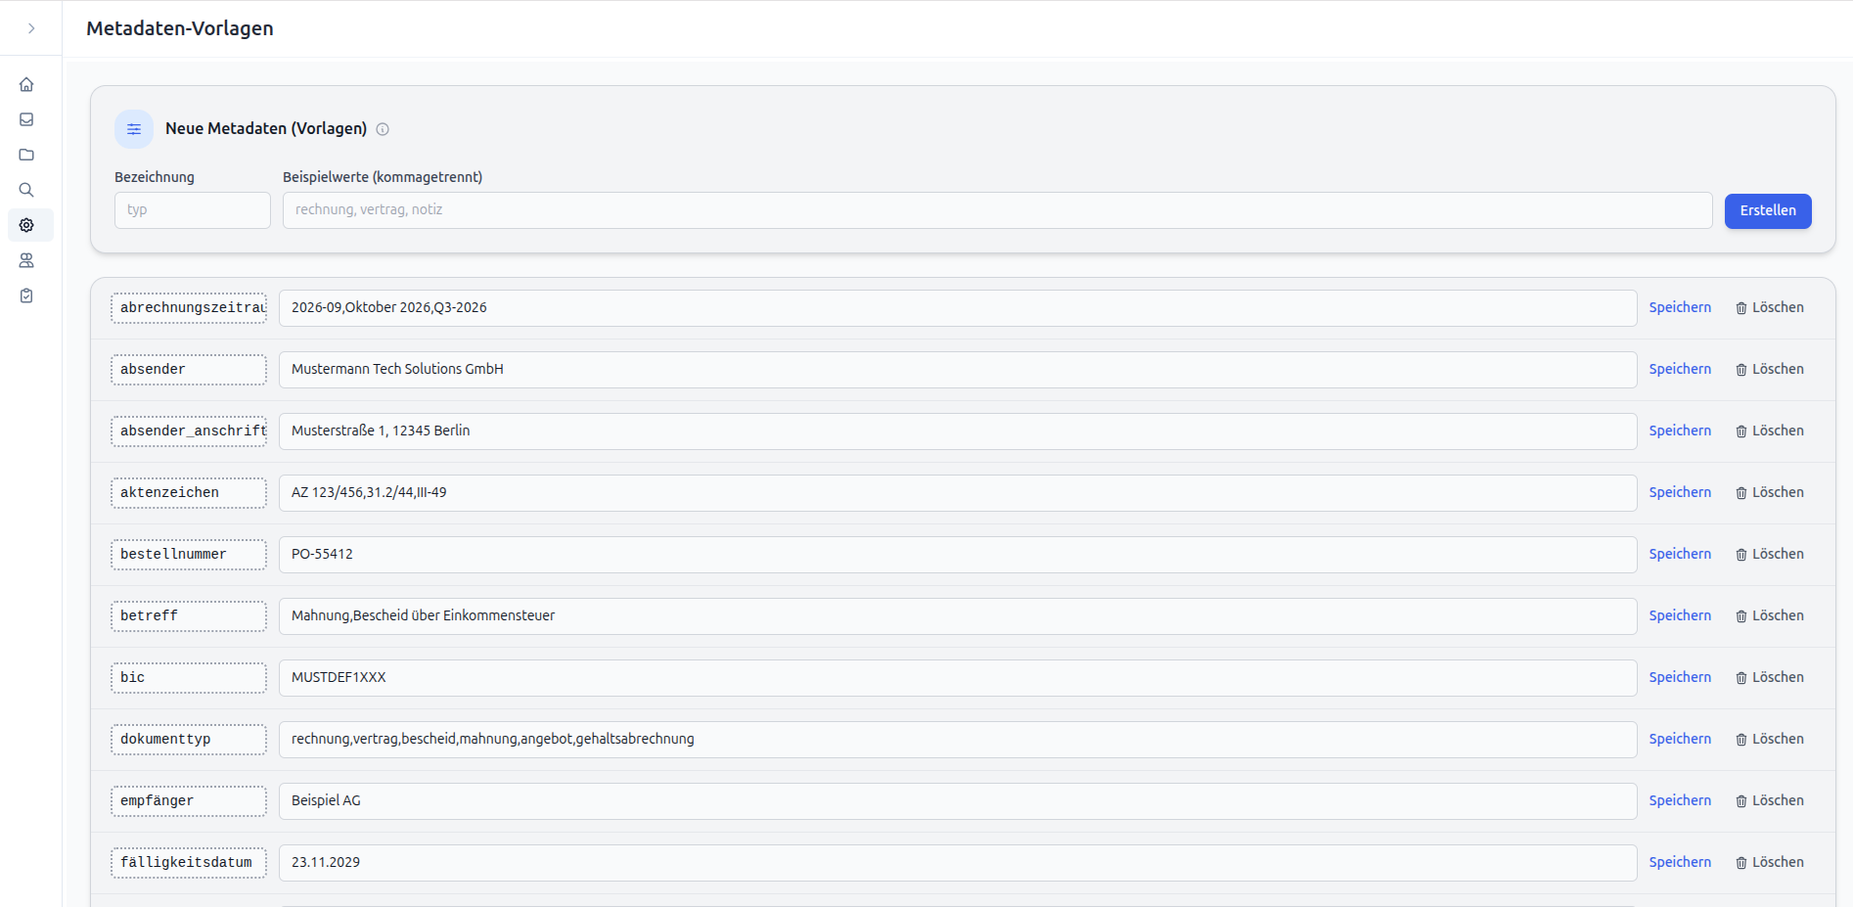Edit the value field containing PO-55412
Image resolution: width=1853 pixels, height=907 pixels.
point(958,555)
